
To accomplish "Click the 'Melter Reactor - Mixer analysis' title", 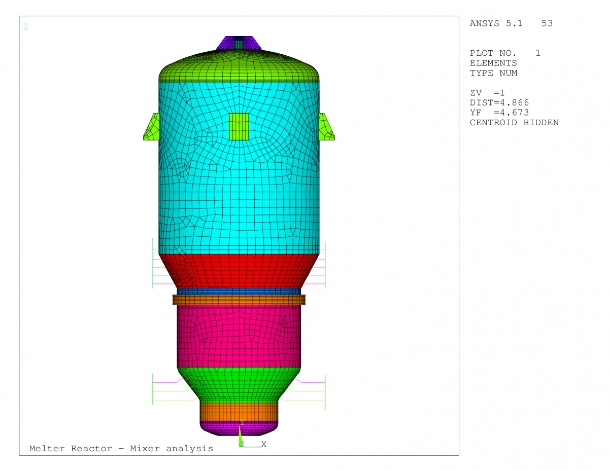I will tap(121, 448).
